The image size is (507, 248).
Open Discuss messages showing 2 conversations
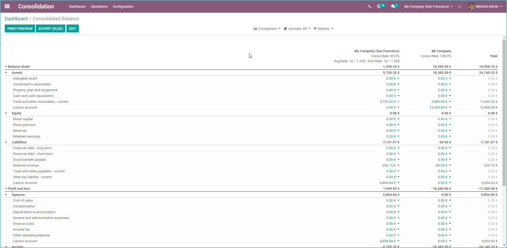pos(394,6)
